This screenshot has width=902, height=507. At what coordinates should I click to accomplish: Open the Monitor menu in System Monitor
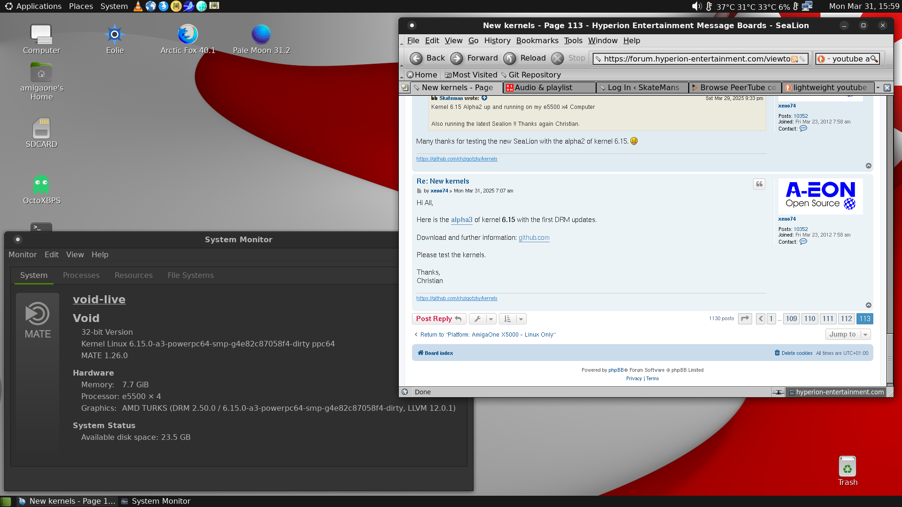pyautogui.click(x=23, y=254)
